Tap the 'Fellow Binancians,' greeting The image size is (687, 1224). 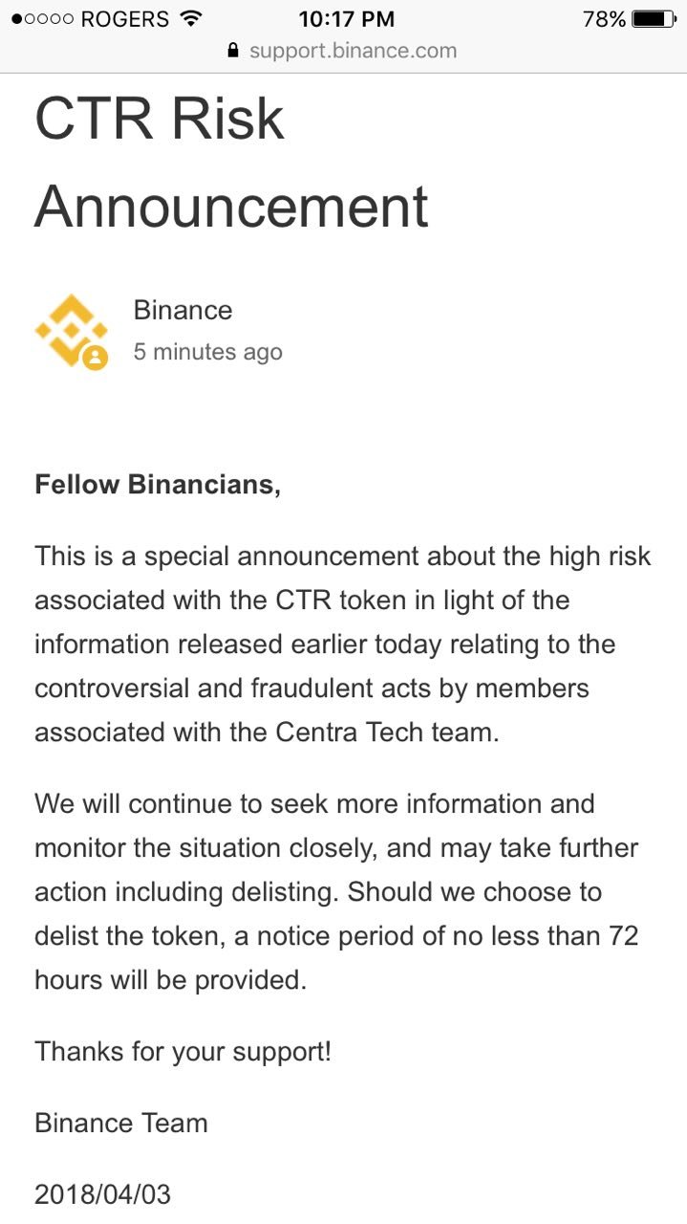point(158,485)
